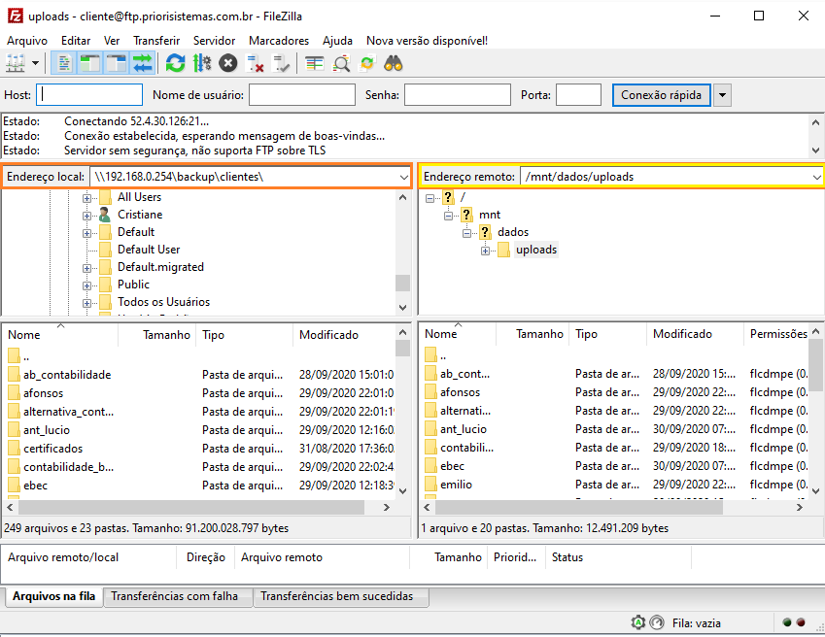Open the remote address dropdown
The width and height of the screenshot is (825, 637).
click(816, 177)
